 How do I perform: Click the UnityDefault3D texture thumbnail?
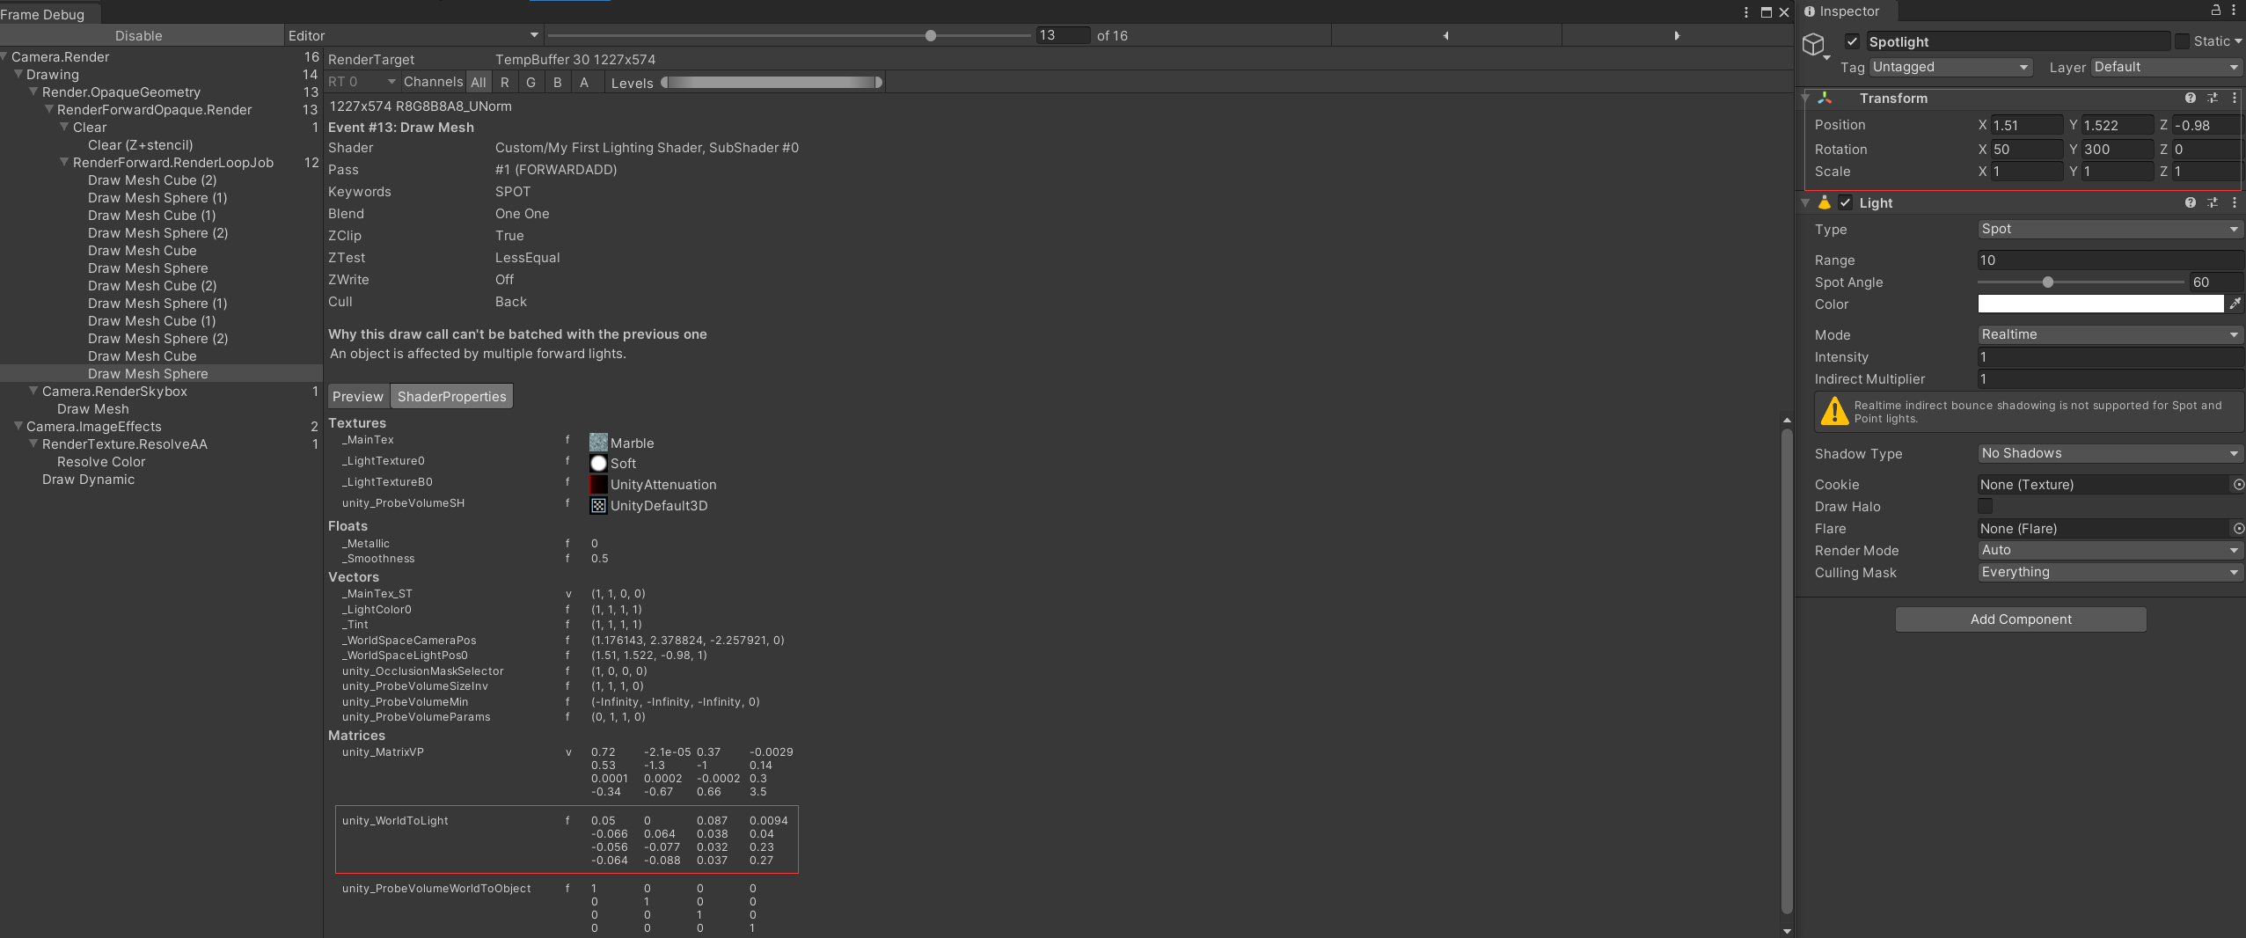click(598, 506)
